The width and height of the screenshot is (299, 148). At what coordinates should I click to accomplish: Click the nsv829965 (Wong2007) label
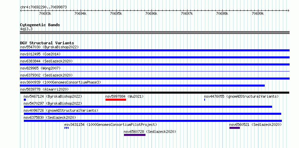40,68
